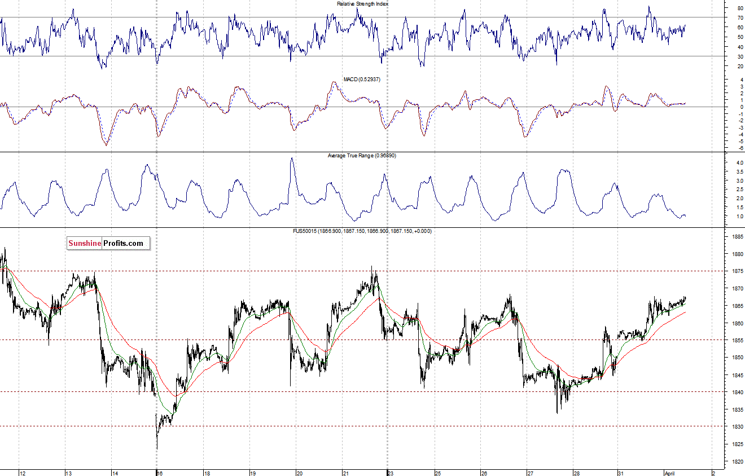Click the 1850 price axis label
Viewport: 745px width, 476px height.
pos(738,358)
